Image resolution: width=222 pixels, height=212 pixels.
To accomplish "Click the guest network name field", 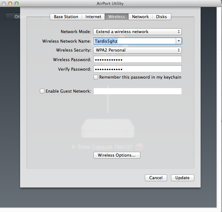I will click(137, 91).
